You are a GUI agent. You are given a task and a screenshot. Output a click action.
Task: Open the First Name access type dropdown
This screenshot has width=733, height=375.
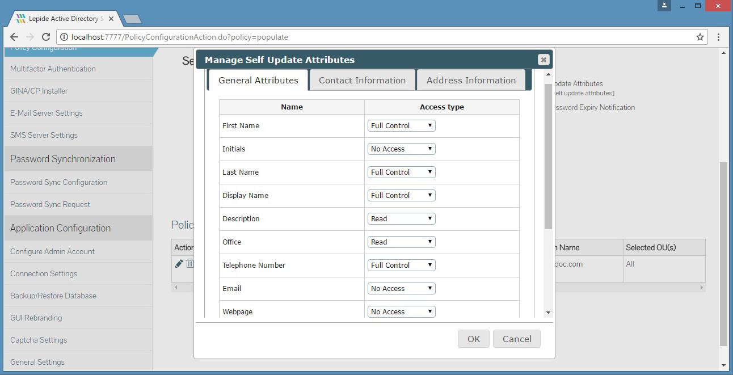401,125
